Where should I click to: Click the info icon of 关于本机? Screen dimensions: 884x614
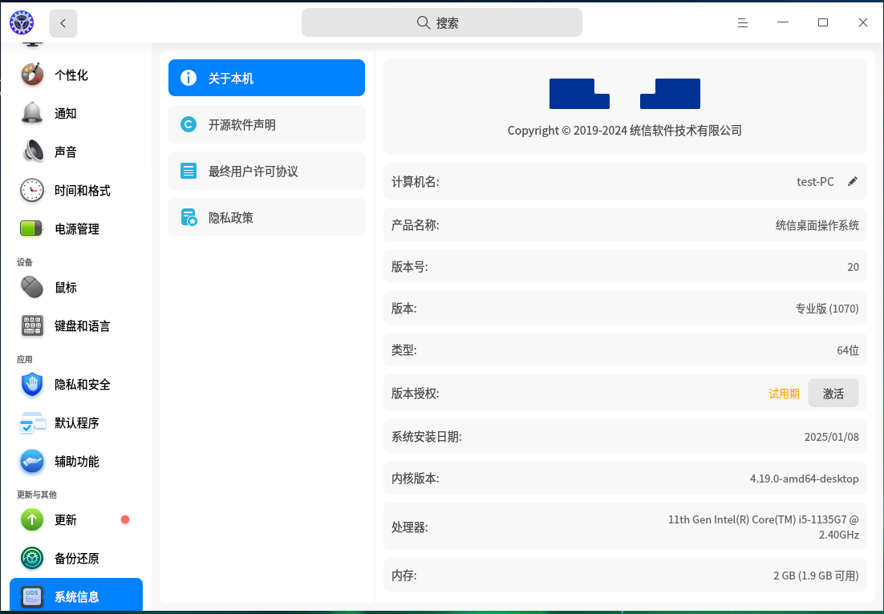click(x=189, y=78)
